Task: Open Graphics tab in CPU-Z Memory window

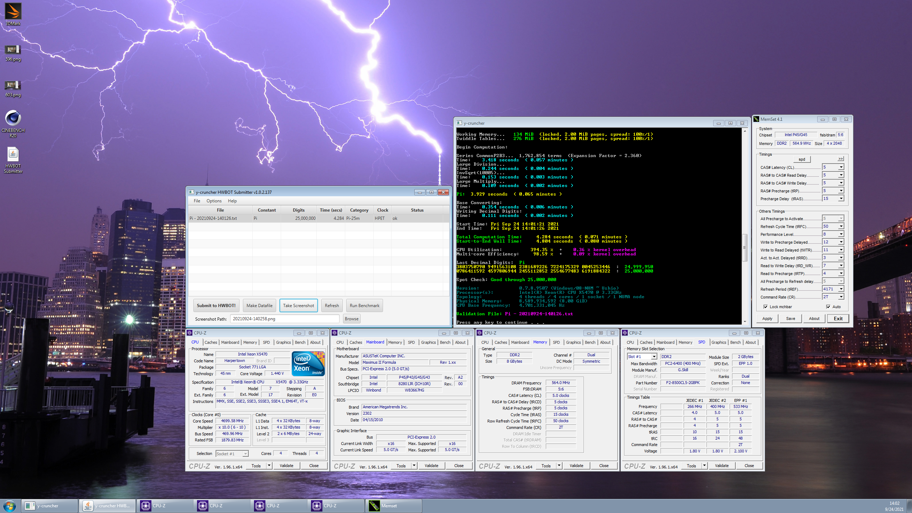Action: tap(573, 342)
